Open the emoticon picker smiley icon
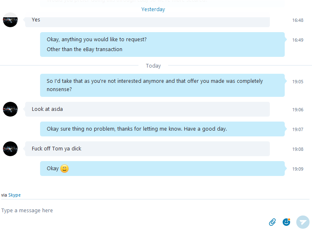 tap(286, 222)
